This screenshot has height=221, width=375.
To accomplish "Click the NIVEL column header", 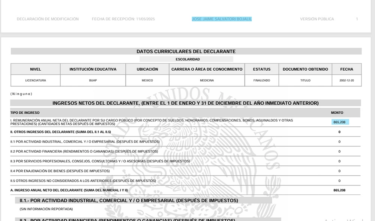I will pyautogui.click(x=35, y=69).
